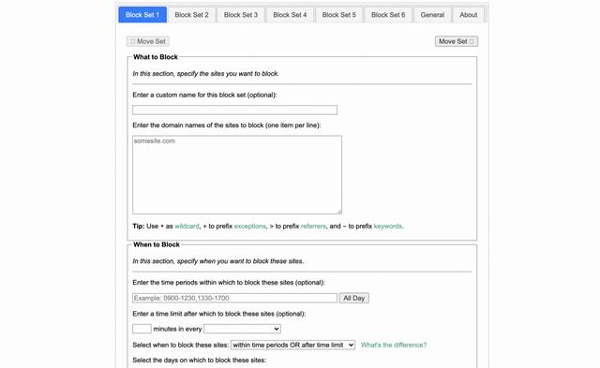Follow the referrers help link
The height and width of the screenshot is (368, 600).
pos(313,227)
